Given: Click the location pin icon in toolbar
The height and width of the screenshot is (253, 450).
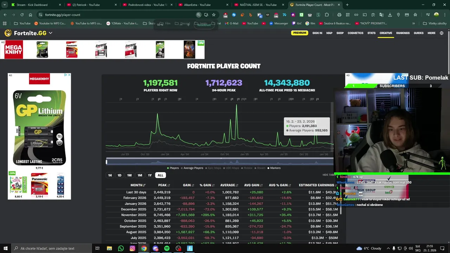Looking at the screenshot, I should pos(398,15).
